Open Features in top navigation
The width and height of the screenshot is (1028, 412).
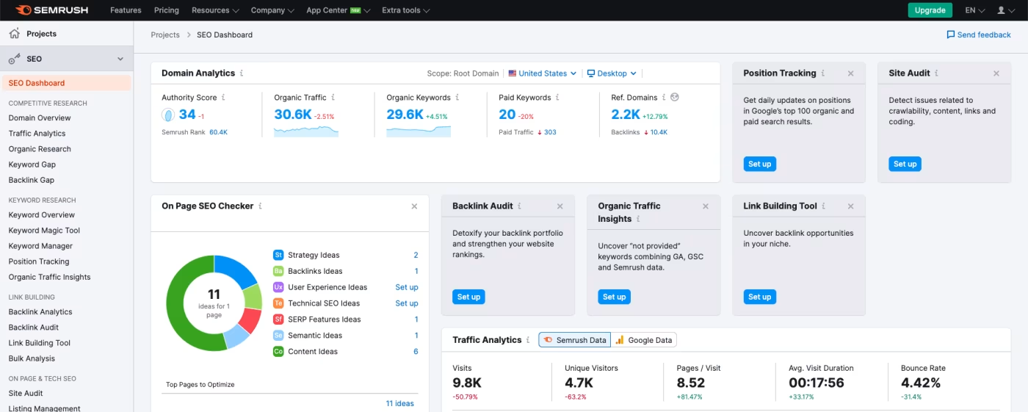click(126, 10)
